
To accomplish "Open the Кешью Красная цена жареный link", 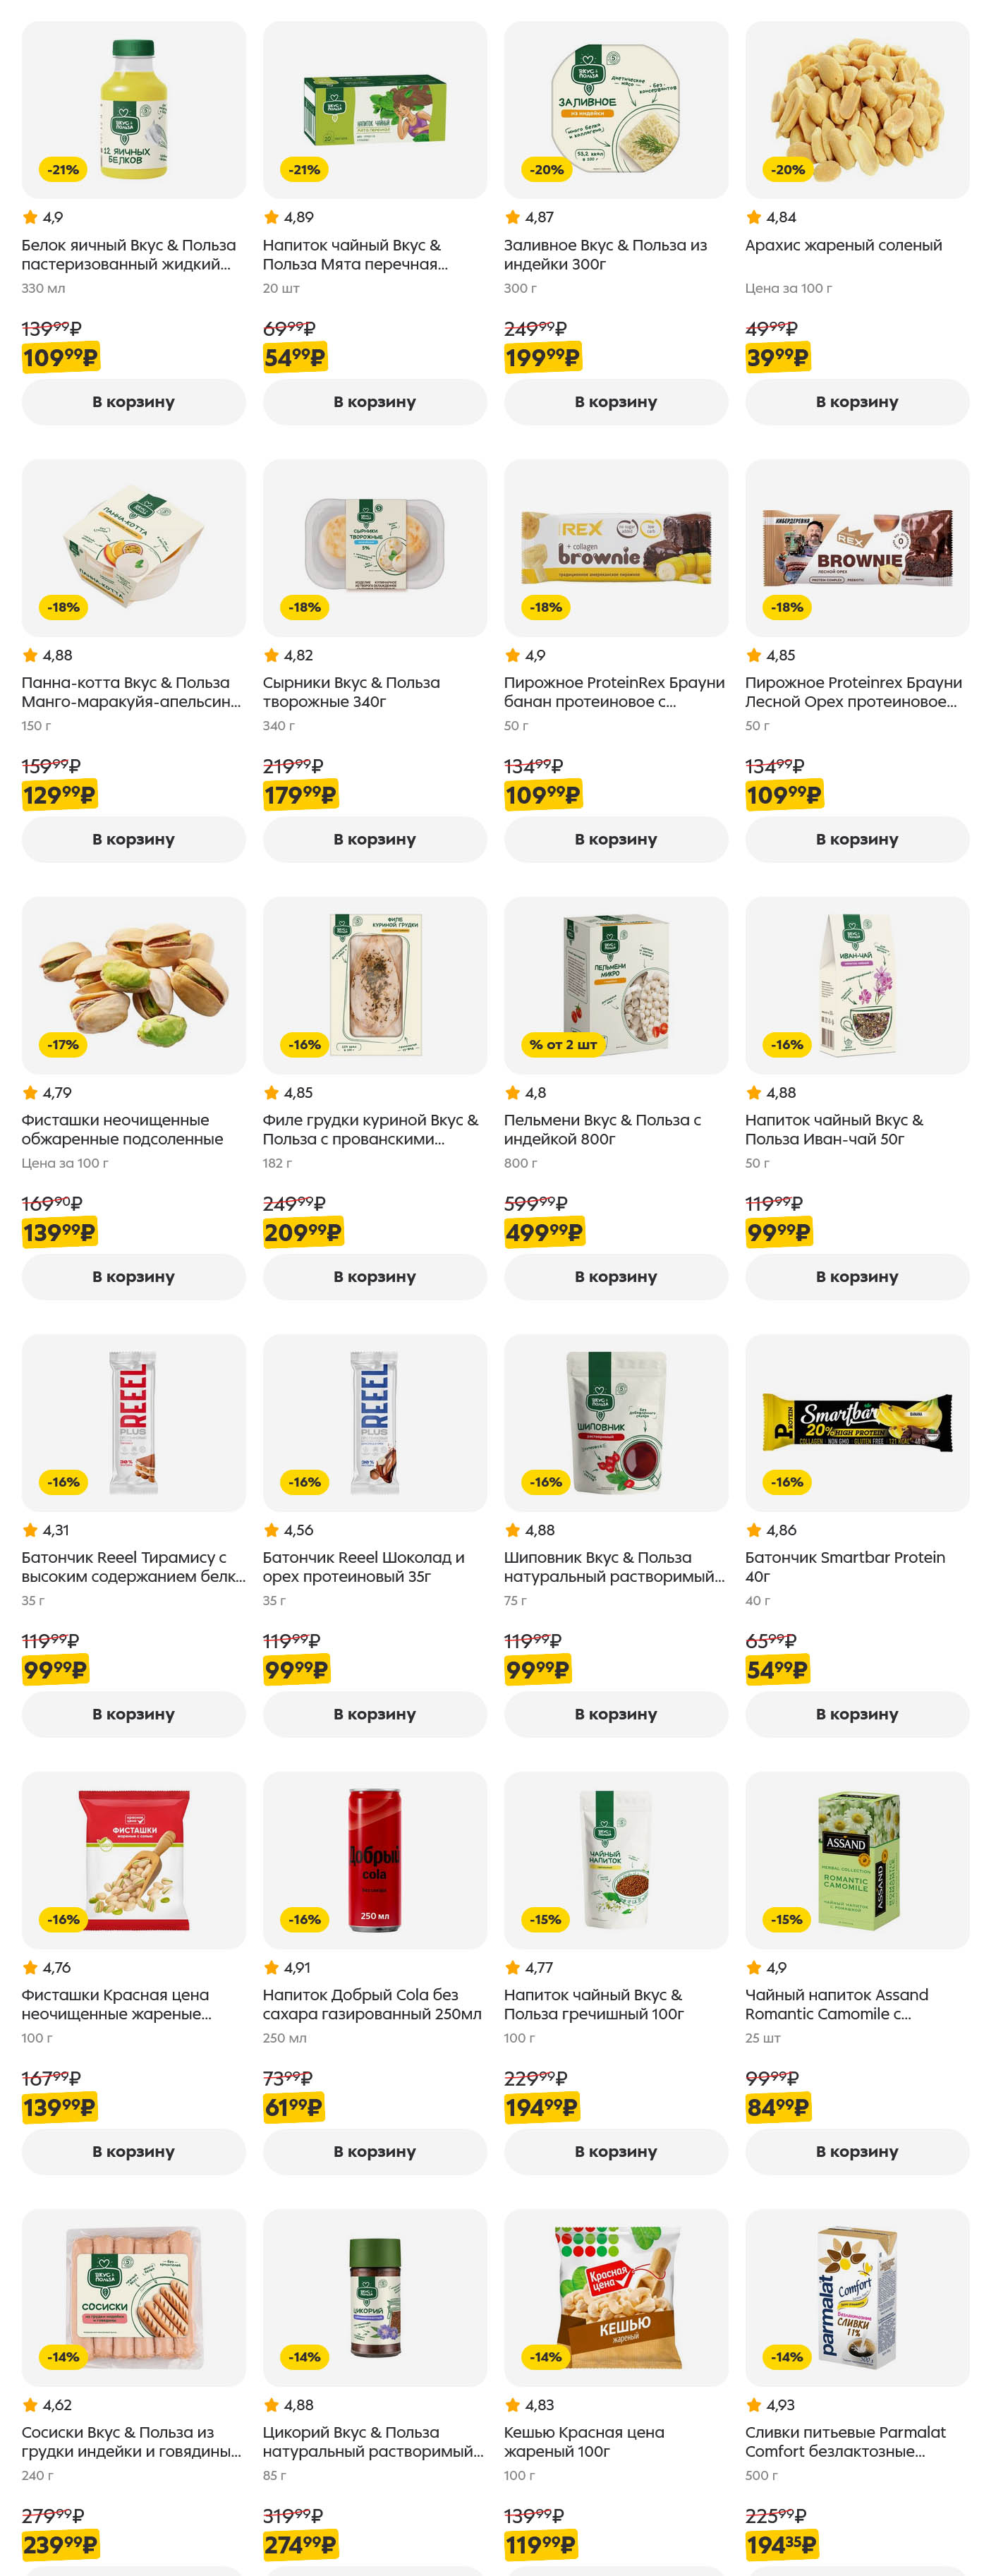I will (x=583, y=2441).
